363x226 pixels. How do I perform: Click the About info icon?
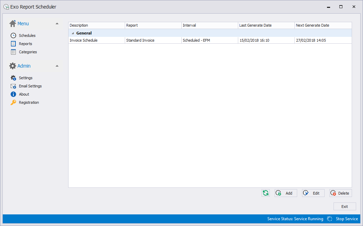point(13,94)
